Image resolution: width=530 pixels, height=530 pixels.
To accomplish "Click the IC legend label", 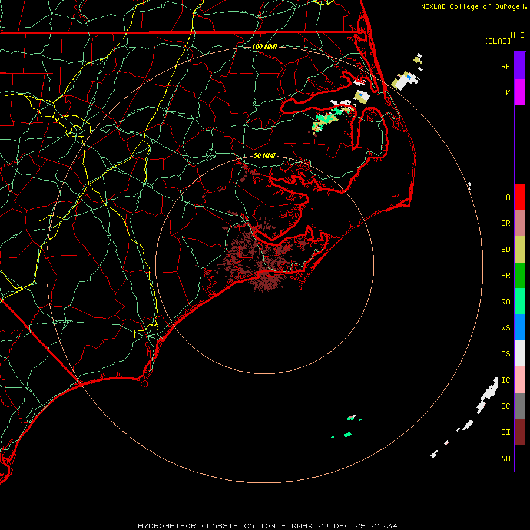I will 505,380.
